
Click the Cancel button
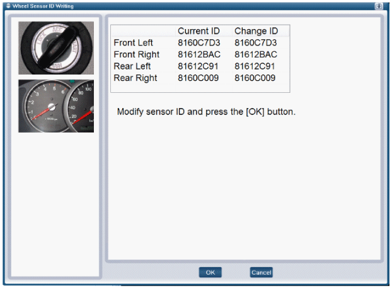pyautogui.click(x=261, y=272)
